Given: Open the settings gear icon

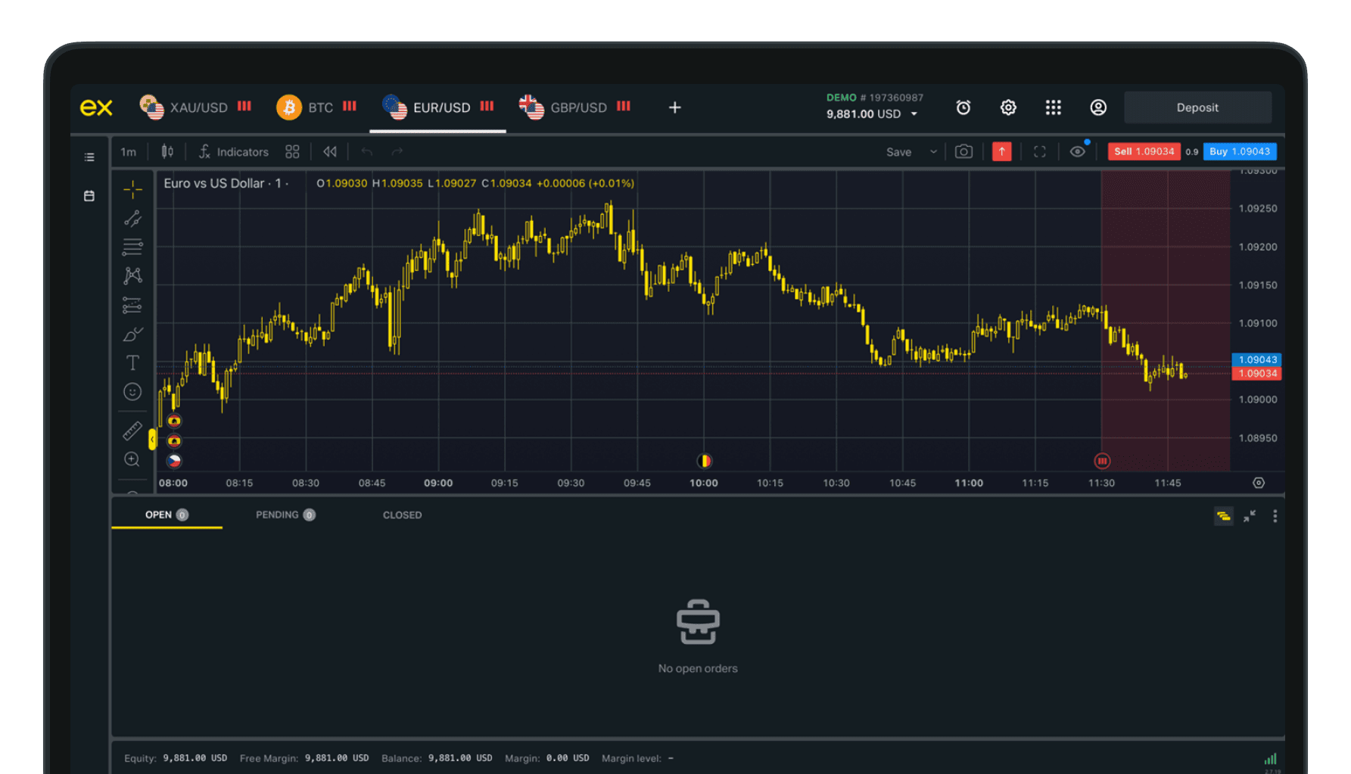Looking at the screenshot, I should click(1008, 107).
